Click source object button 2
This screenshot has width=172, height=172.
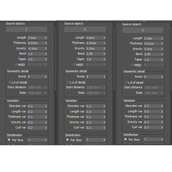(x=85, y=29)
